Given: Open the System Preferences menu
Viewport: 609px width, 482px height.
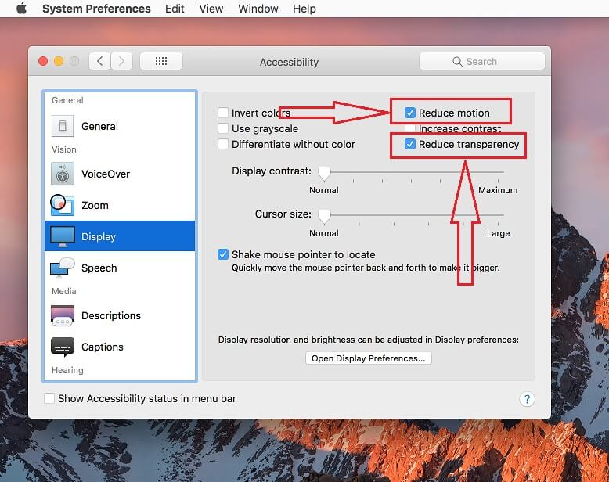Looking at the screenshot, I should click(96, 9).
